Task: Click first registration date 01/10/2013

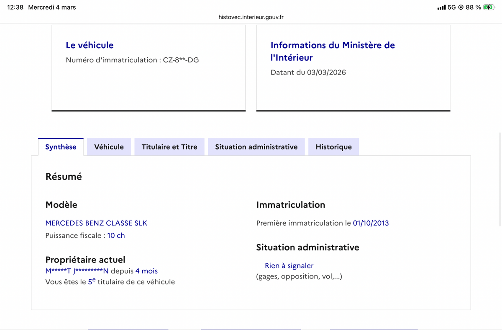Action: coord(371,223)
